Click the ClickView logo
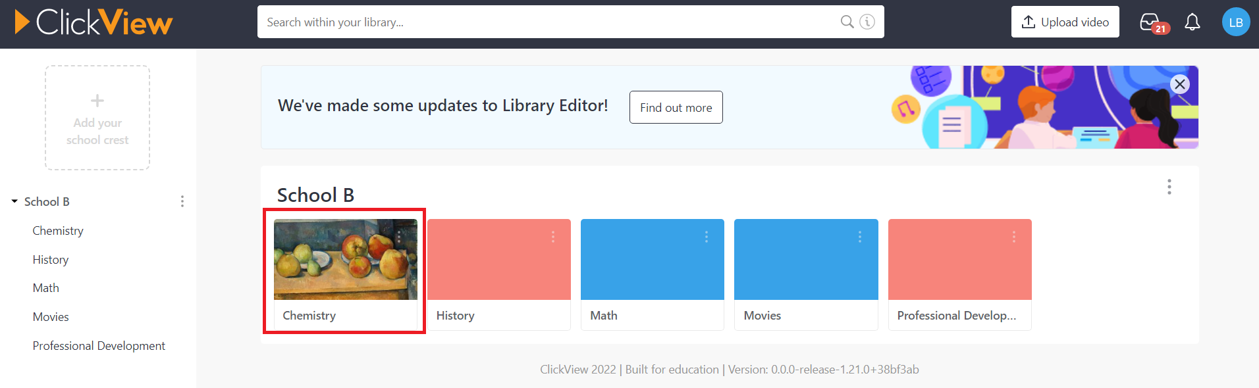 click(x=94, y=22)
